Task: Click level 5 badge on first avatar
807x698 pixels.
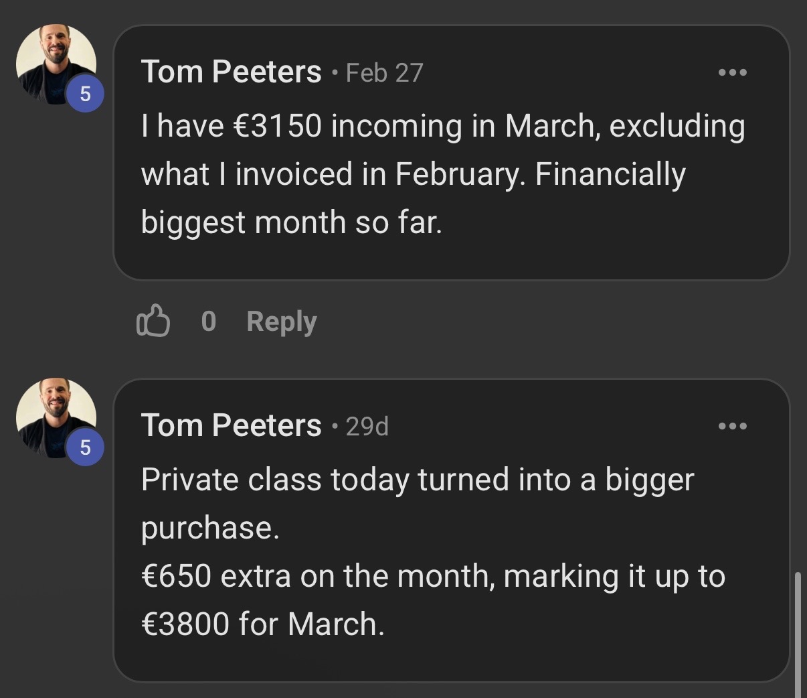Action: [85, 94]
